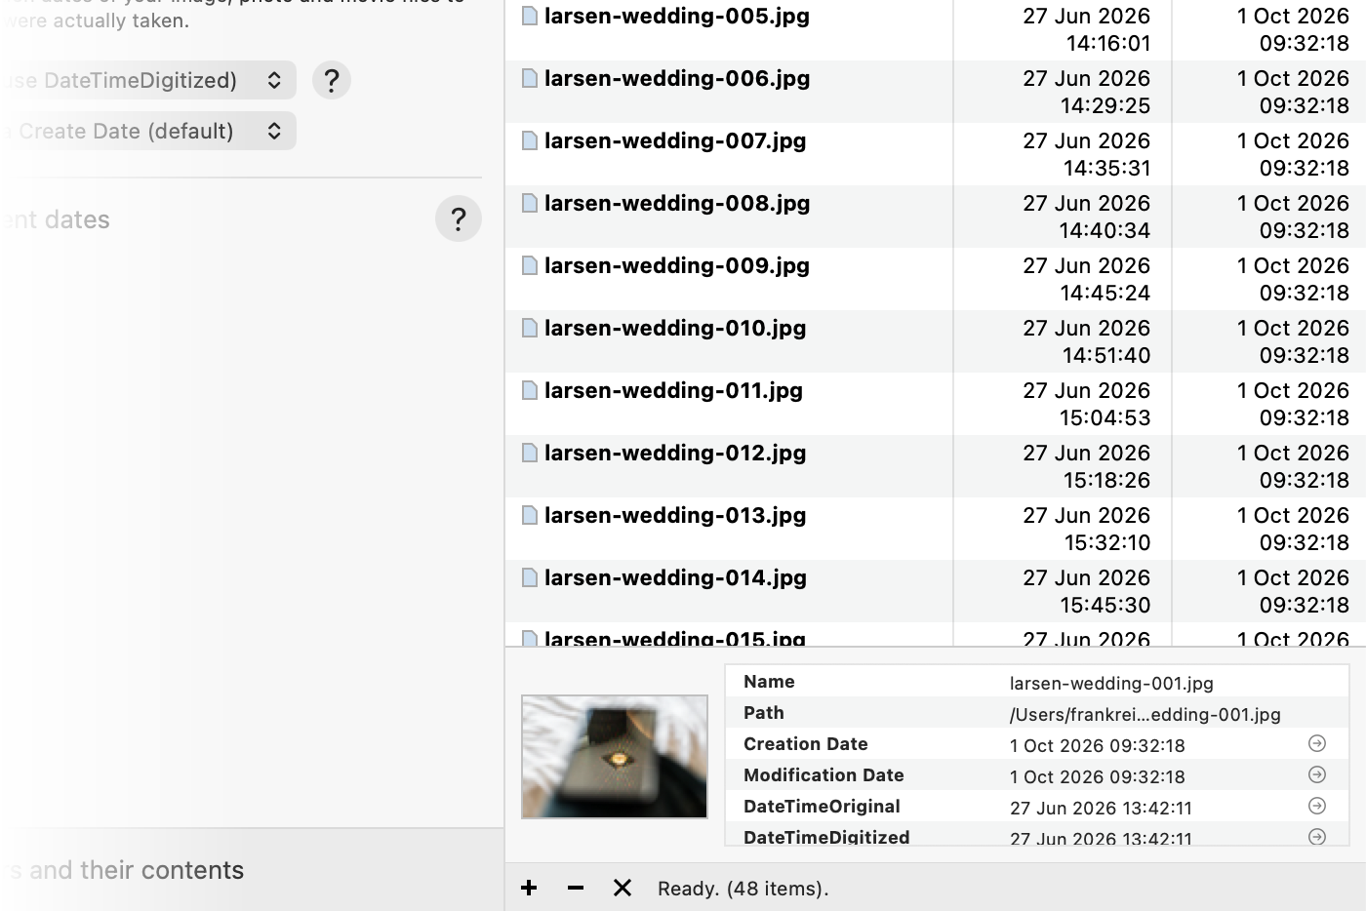This screenshot has height=911, width=1366.
Task: Click the photo preview thumbnail
Action: point(615,757)
